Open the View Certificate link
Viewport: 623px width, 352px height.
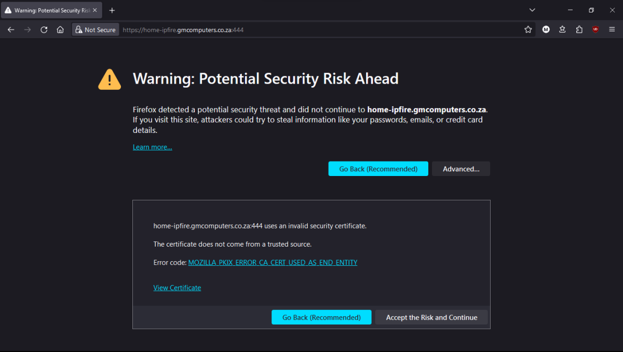(177, 288)
